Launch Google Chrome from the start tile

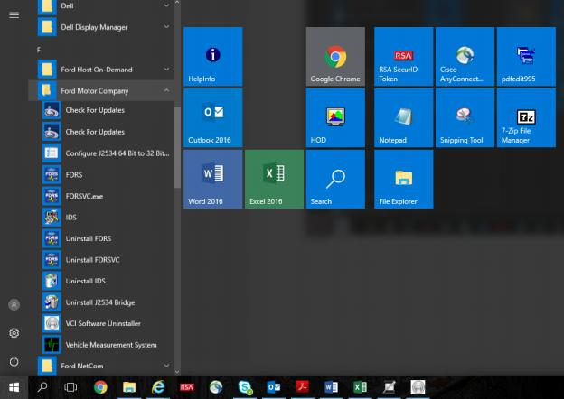(x=335, y=57)
